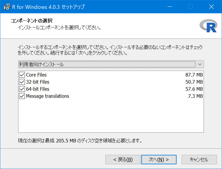Click the empty area of the component list
Screen dimensions: 222x169
(x=111, y=116)
